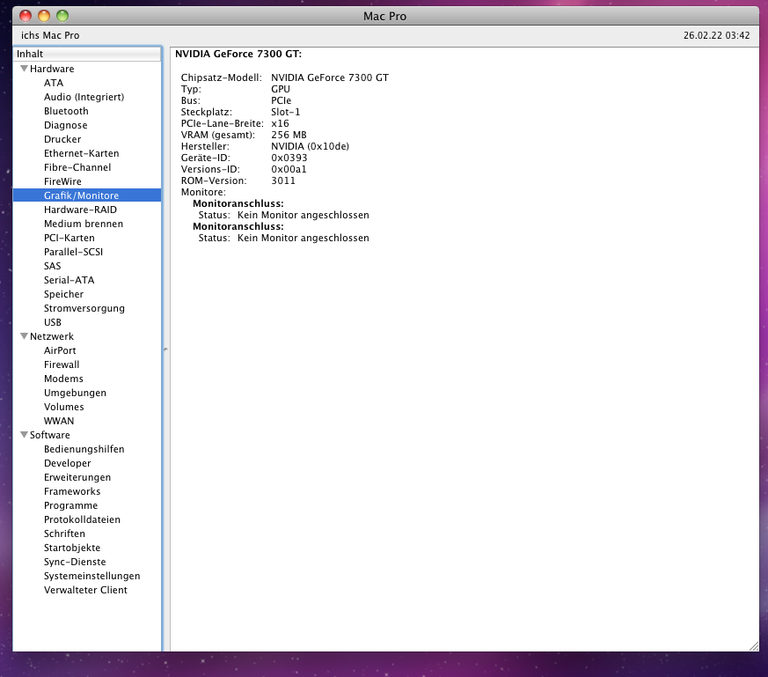This screenshot has width=768, height=677.
Task: Open the Diagnose entry
Action: 66,126
